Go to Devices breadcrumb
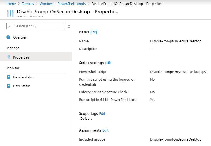The image size is (211, 146). 28,4
